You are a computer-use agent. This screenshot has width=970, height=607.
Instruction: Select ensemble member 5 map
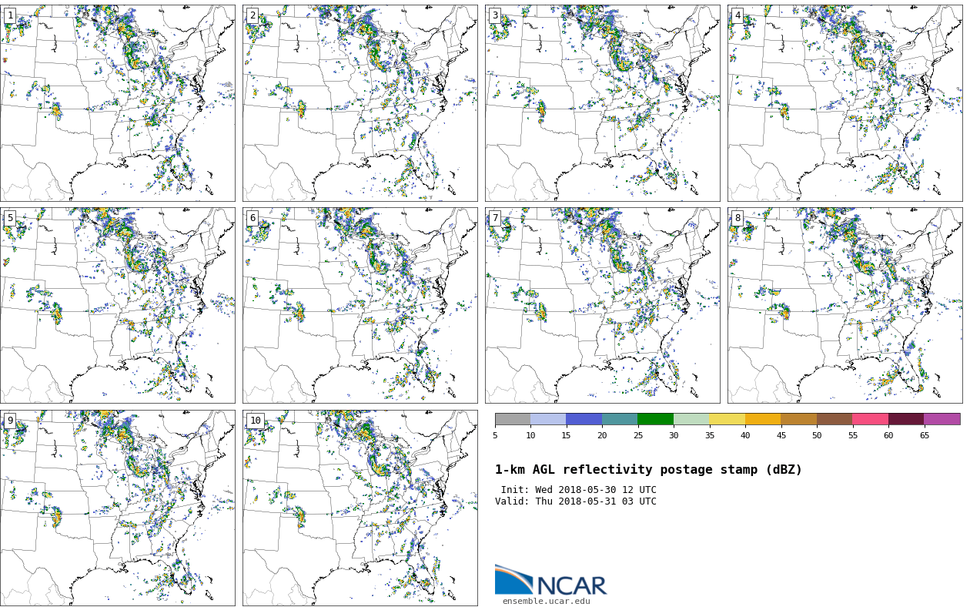click(117, 305)
